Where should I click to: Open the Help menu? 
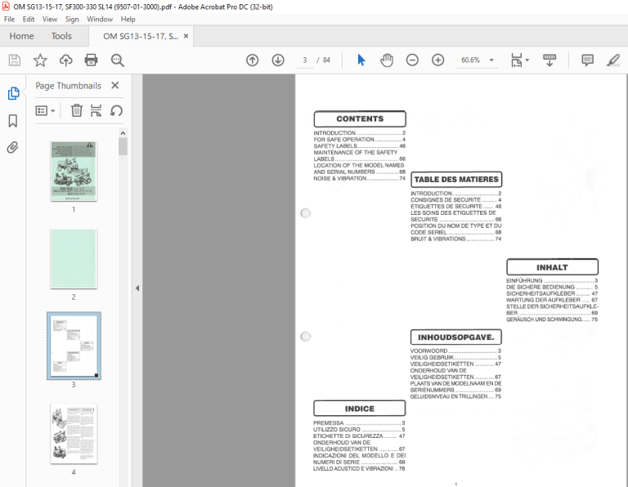(128, 20)
